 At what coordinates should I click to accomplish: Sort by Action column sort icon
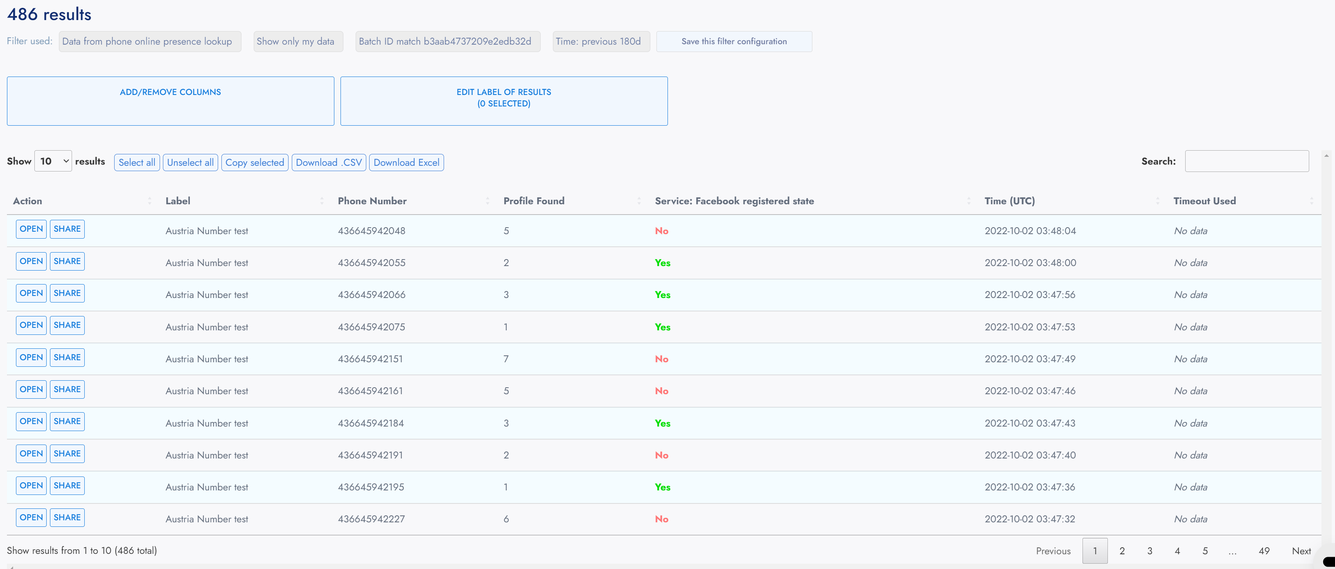(x=149, y=201)
